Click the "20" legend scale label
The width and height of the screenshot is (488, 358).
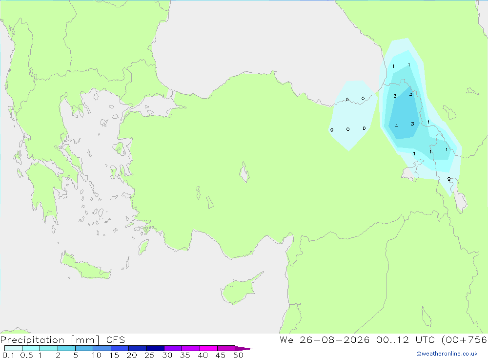coord(132,355)
